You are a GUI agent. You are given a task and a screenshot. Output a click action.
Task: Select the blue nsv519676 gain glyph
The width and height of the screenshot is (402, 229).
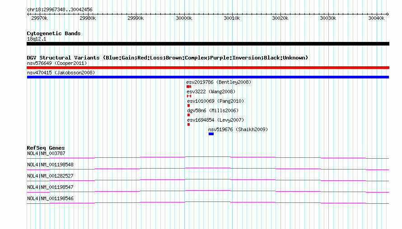tap(211, 134)
